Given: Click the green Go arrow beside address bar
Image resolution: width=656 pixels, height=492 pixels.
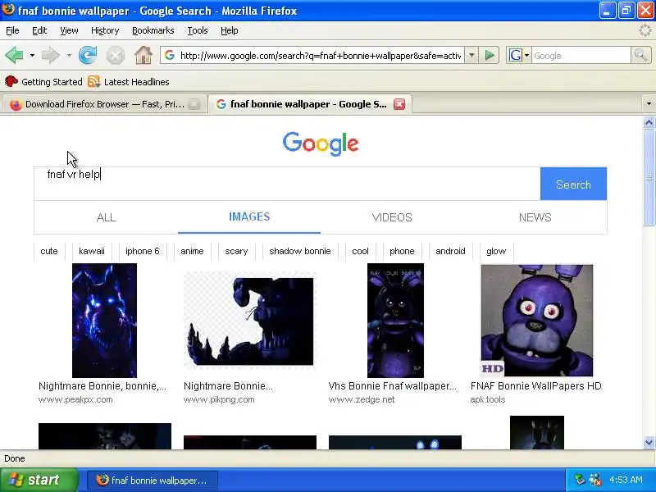Looking at the screenshot, I should coord(489,55).
